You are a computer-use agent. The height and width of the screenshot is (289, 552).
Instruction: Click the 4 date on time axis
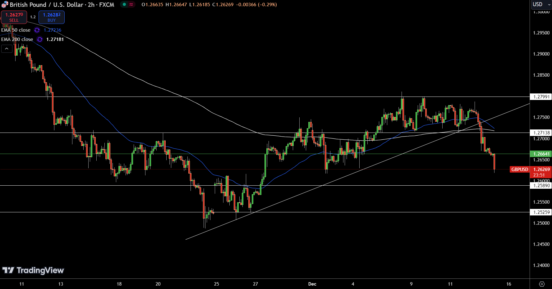(x=353, y=284)
